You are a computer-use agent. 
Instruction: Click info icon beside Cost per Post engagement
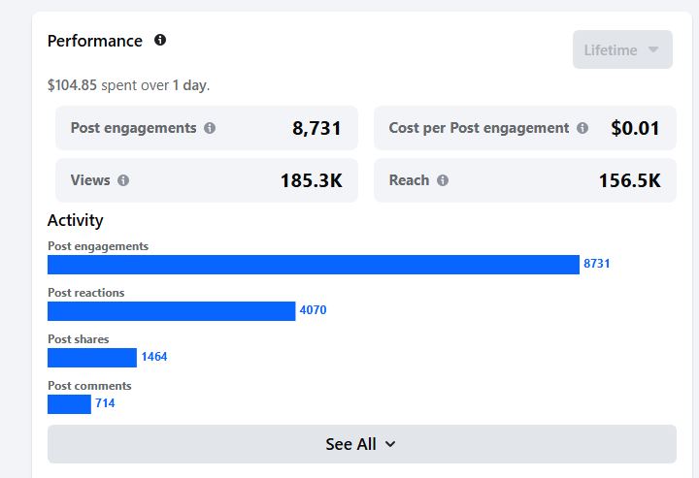[582, 128]
